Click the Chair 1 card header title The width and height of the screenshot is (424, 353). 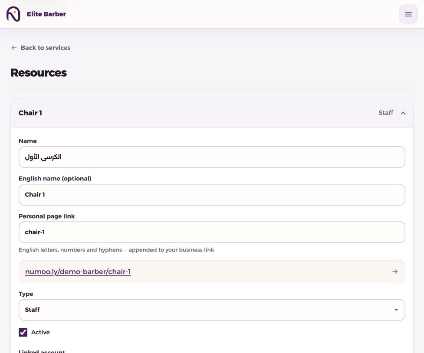[x=30, y=113]
